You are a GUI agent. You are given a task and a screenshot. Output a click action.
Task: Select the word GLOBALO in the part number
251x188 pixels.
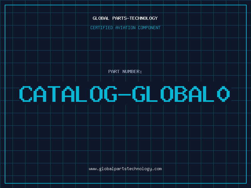[x=181, y=94]
